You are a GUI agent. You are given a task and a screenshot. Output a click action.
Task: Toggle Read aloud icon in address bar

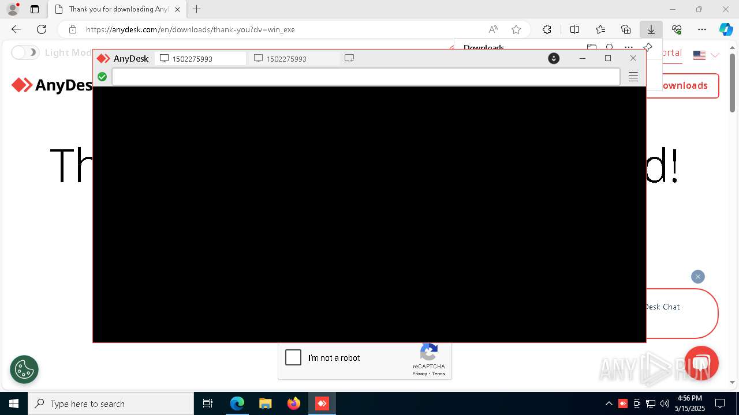[493, 29]
